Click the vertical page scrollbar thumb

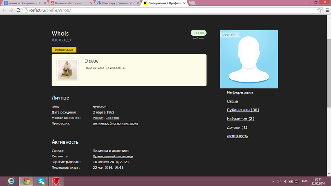coord(329,73)
